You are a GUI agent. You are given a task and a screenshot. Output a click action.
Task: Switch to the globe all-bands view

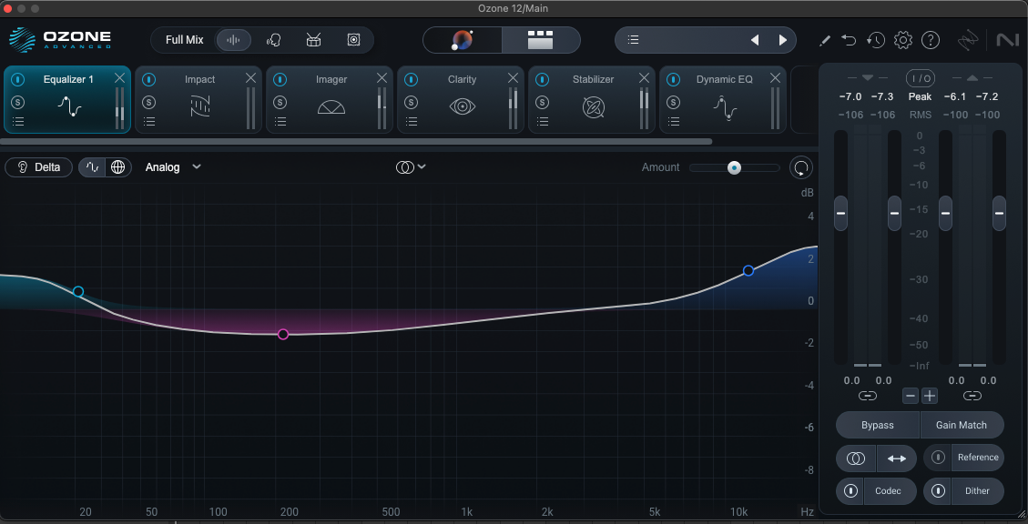coord(118,167)
